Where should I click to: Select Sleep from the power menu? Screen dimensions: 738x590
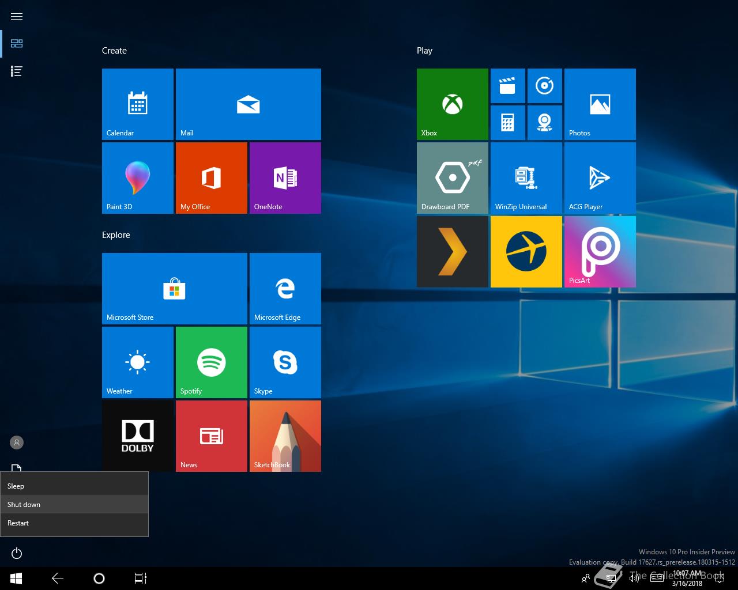(74, 486)
